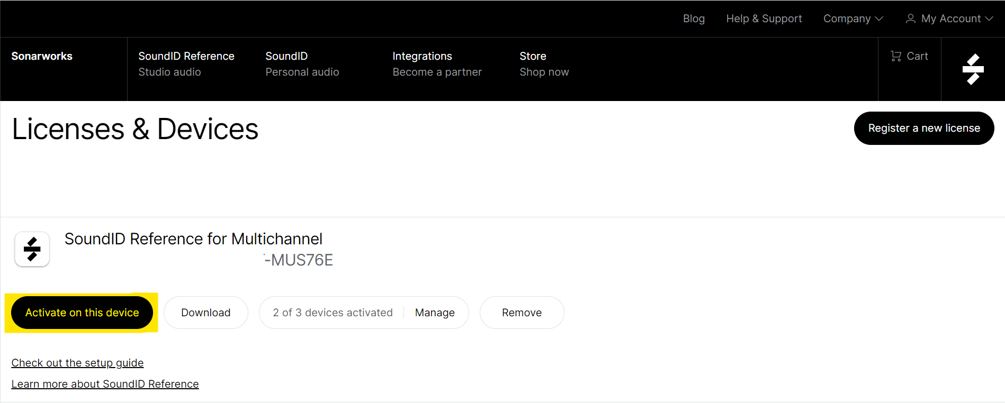Expand the Company dropdown menu
Screen dimensions: 1005x403
tap(853, 19)
